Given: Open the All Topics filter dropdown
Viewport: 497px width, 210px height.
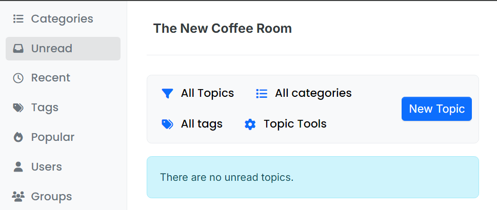Looking at the screenshot, I should click(197, 93).
